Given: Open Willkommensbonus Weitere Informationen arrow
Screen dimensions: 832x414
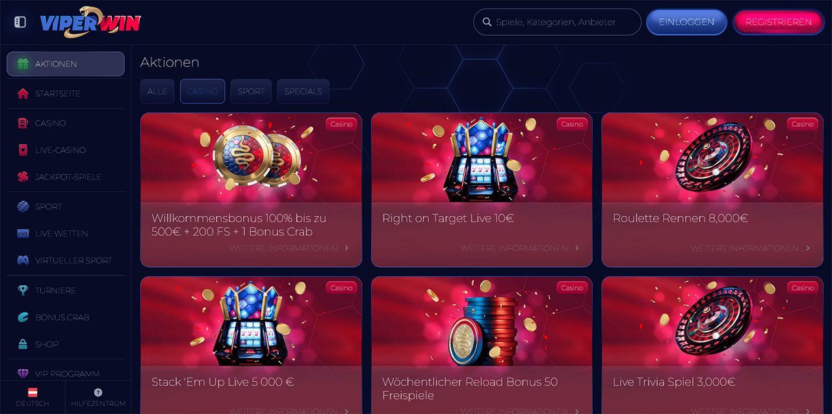Looking at the screenshot, I should [346, 248].
